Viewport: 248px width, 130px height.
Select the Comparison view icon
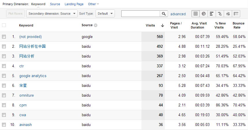pos(220,14)
